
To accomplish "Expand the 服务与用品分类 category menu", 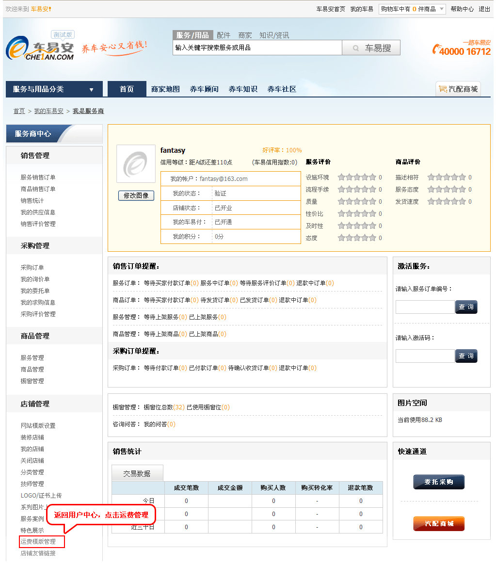I will click(54, 89).
